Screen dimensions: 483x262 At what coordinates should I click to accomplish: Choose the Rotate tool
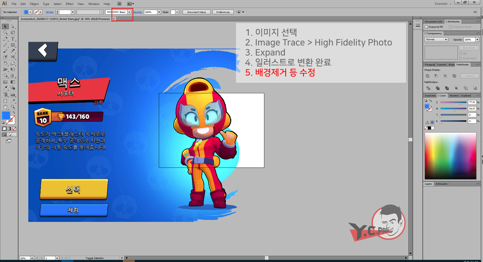point(5,63)
